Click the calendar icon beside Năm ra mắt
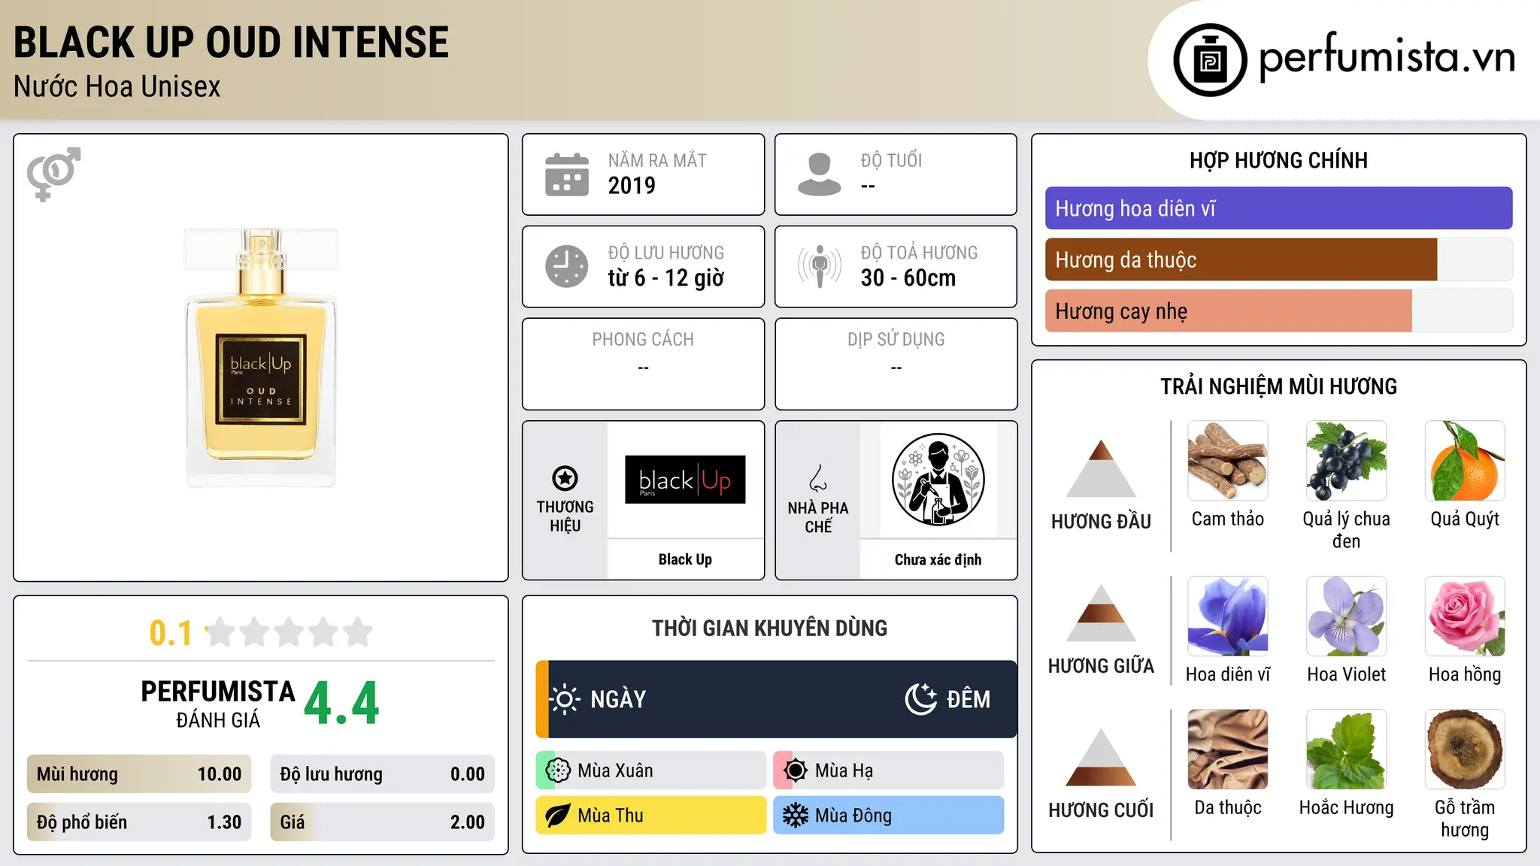 tap(567, 174)
